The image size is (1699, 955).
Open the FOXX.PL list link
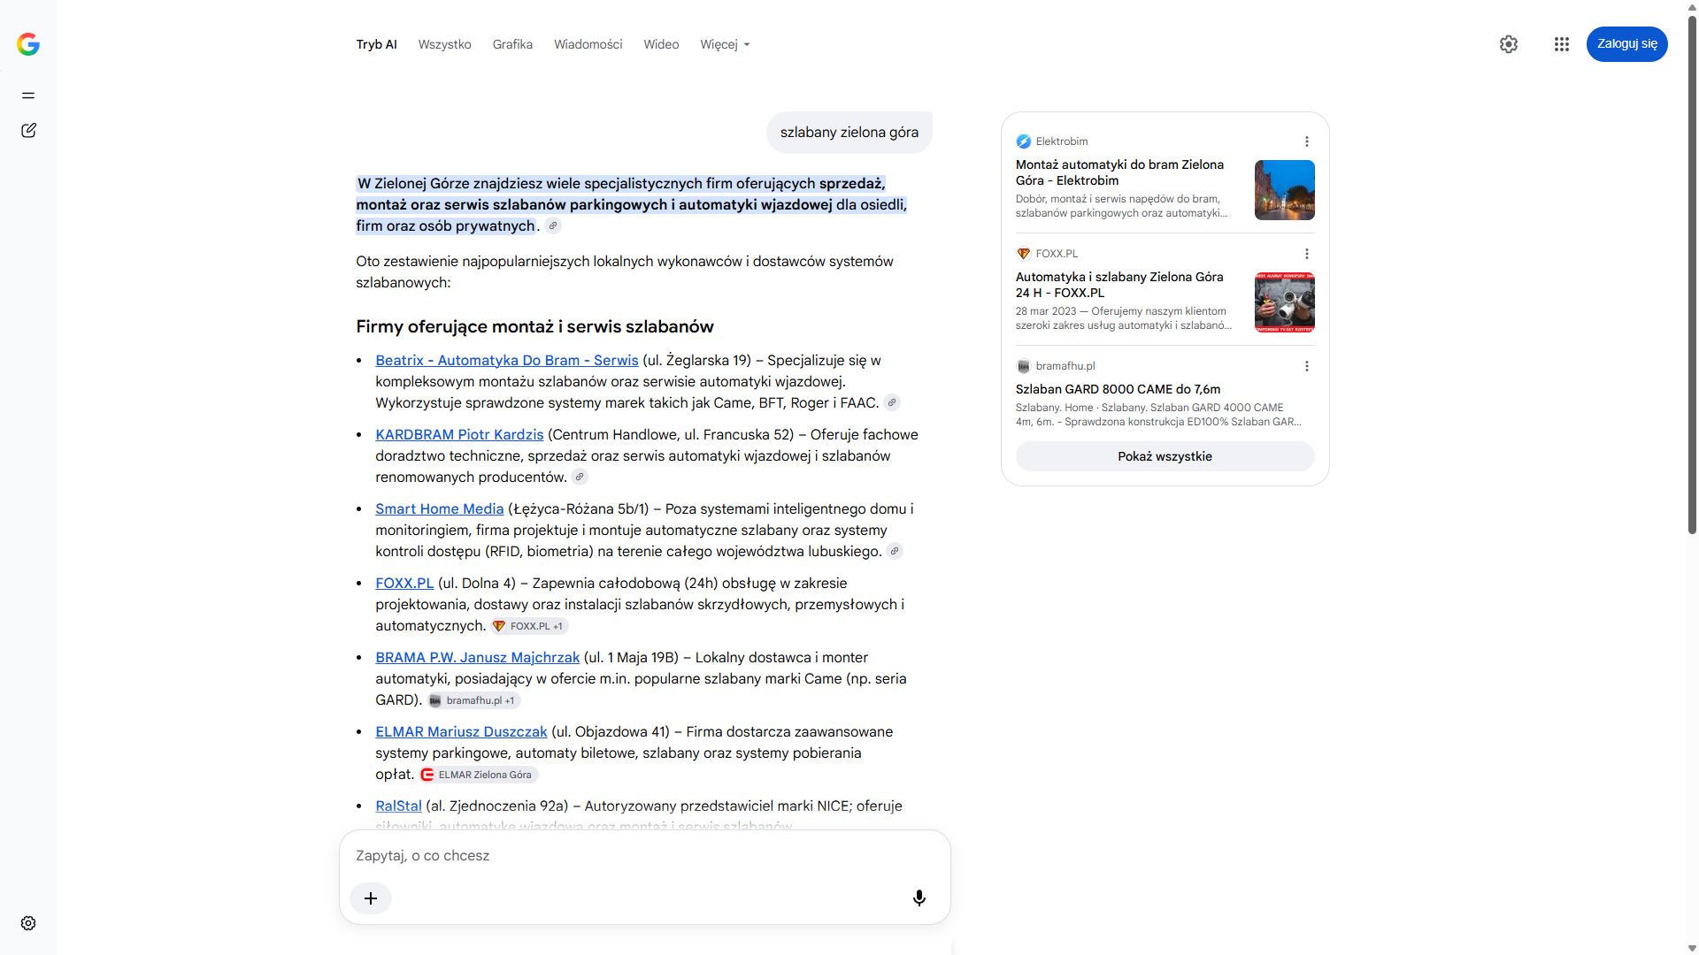coord(404,584)
